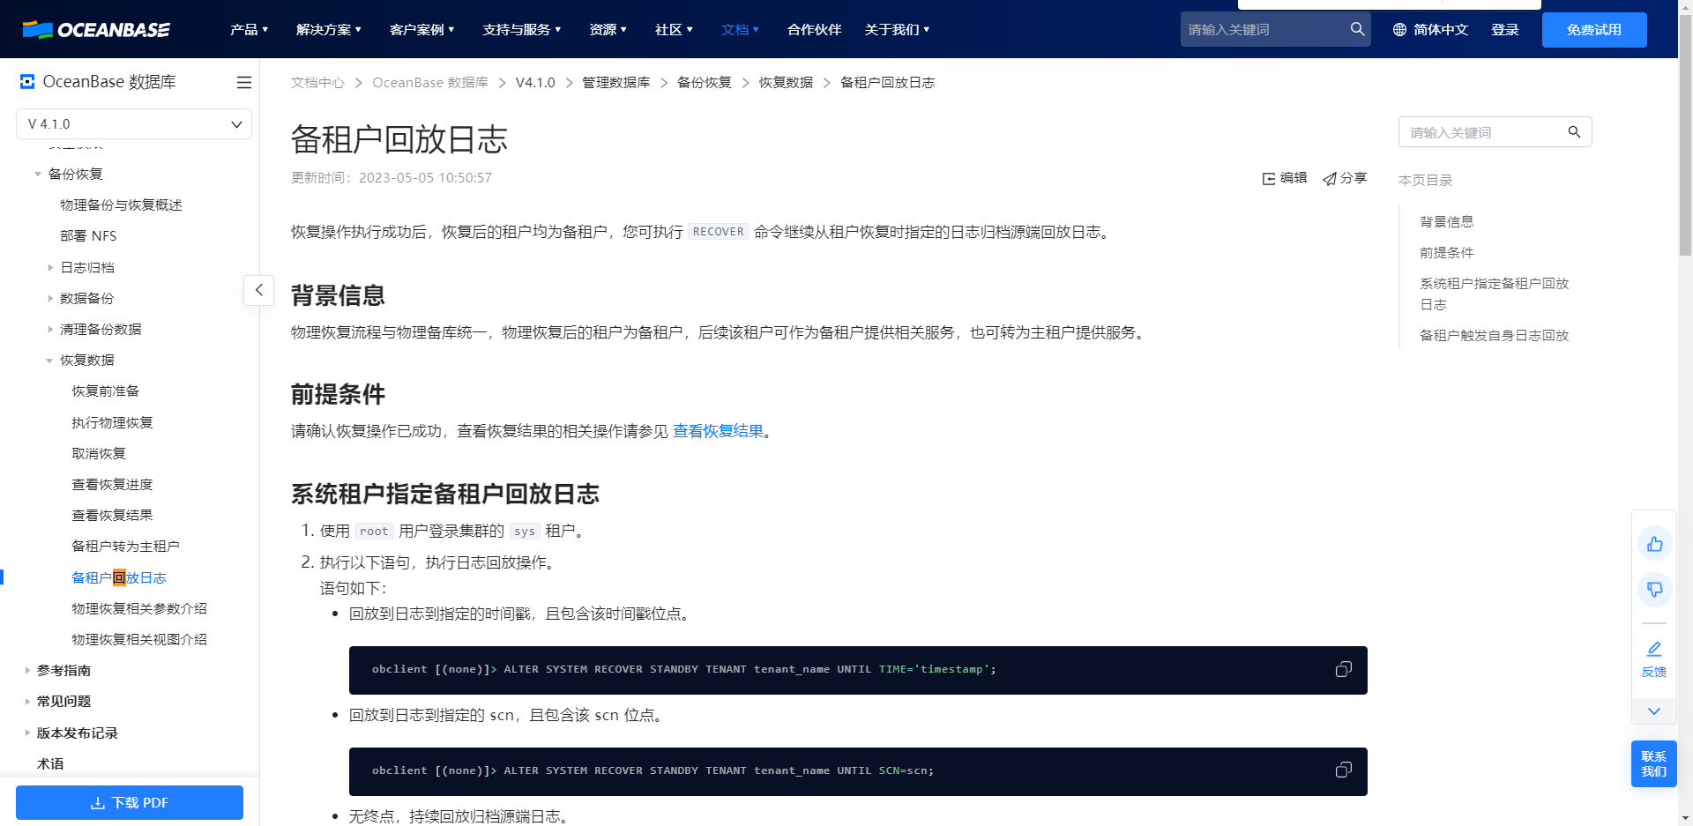Viewport: 1693px width, 826px height.
Task: Expand the 参考指南 tree node
Action: (27, 671)
